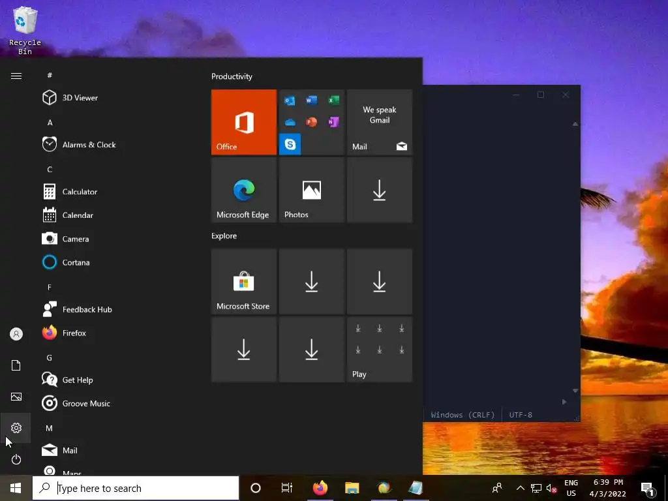Click the Windows Start button
Image resolution: width=668 pixels, height=501 pixels.
[16, 488]
